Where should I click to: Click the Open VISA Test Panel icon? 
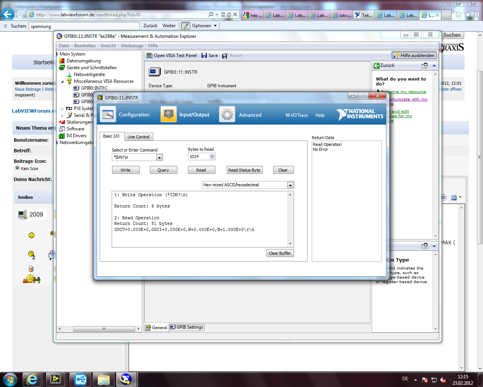149,56
